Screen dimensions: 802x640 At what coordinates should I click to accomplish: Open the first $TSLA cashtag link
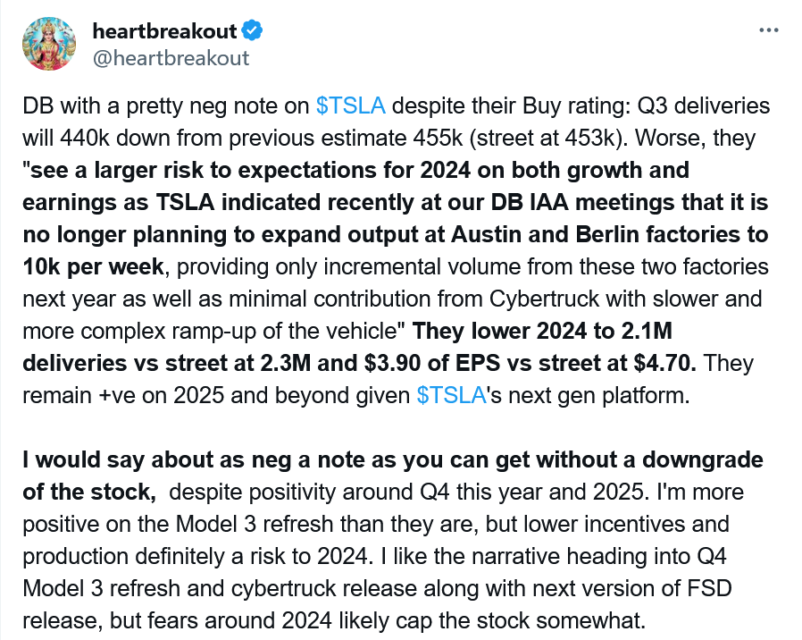(350, 106)
